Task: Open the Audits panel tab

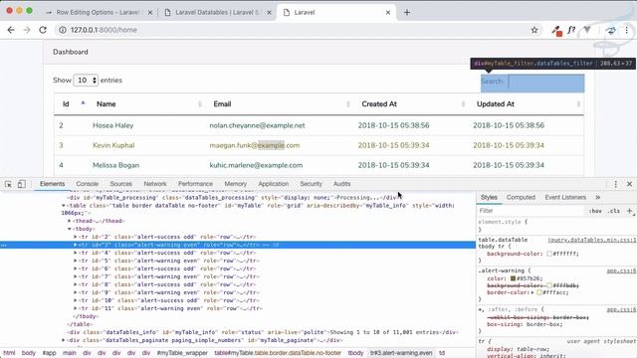Action: 342,184
